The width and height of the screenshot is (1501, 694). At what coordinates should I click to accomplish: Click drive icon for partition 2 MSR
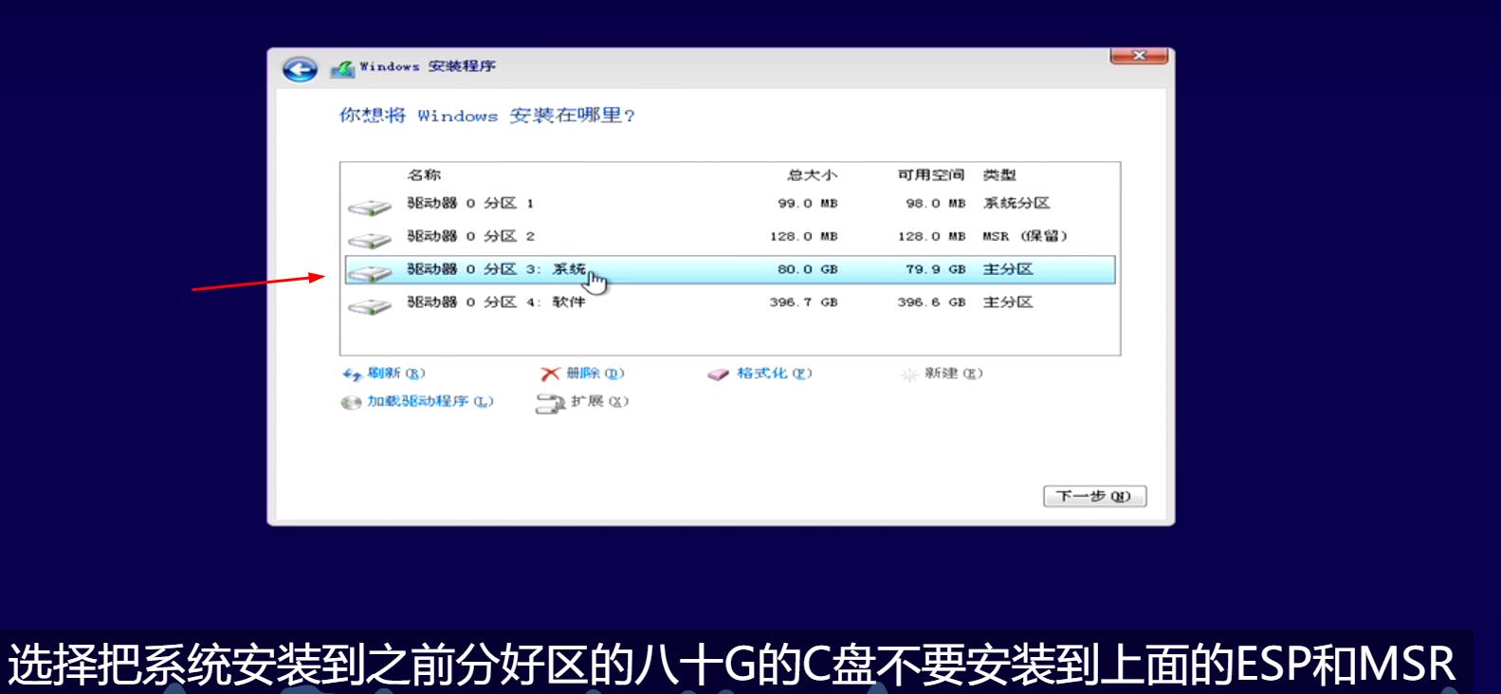(369, 240)
